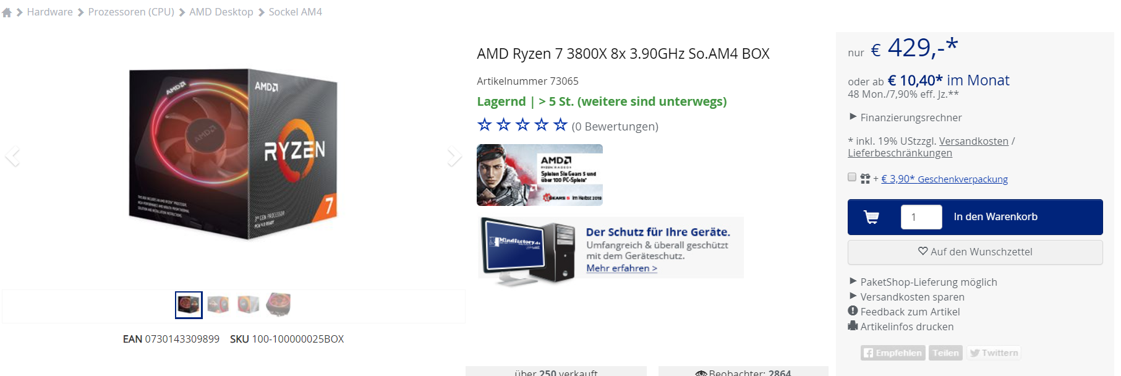The image size is (1121, 376).
Task: Open Hardware breadcrumb link
Action: (x=49, y=12)
